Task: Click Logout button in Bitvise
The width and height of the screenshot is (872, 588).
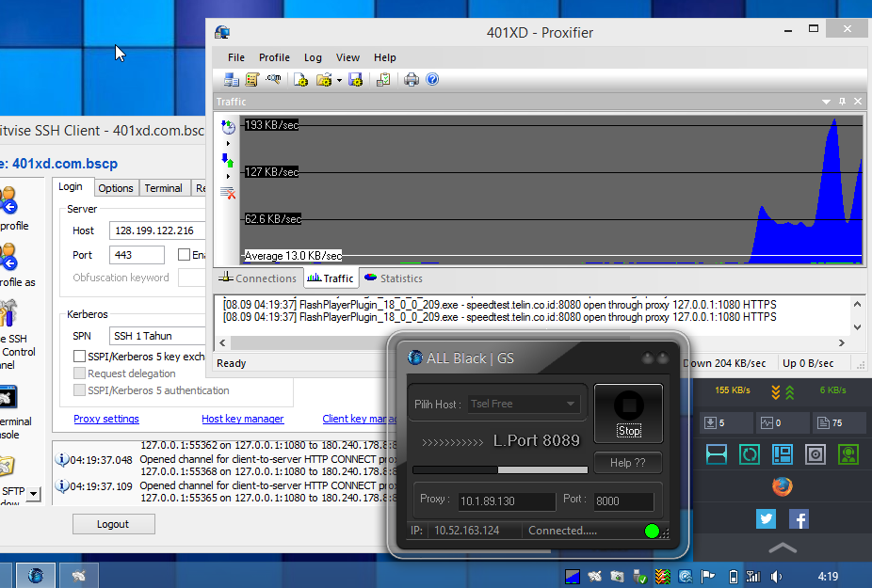Action: click(x=113, y=524)
